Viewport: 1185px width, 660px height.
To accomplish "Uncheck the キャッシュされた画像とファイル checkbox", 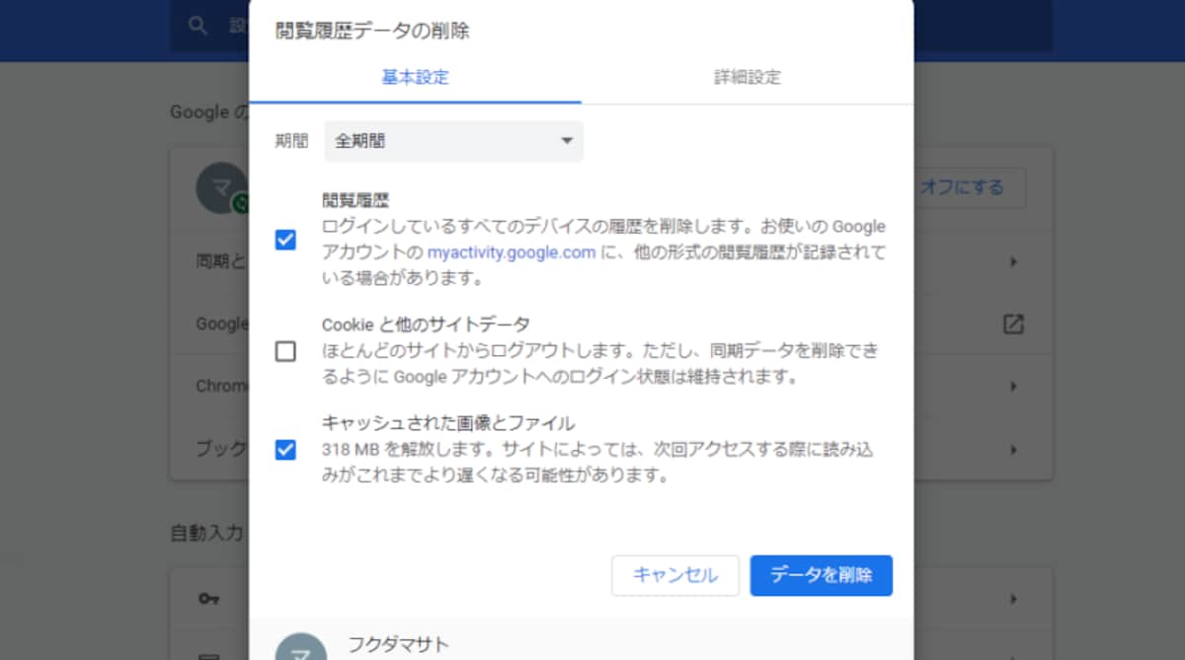I will [x=285, y=450].
